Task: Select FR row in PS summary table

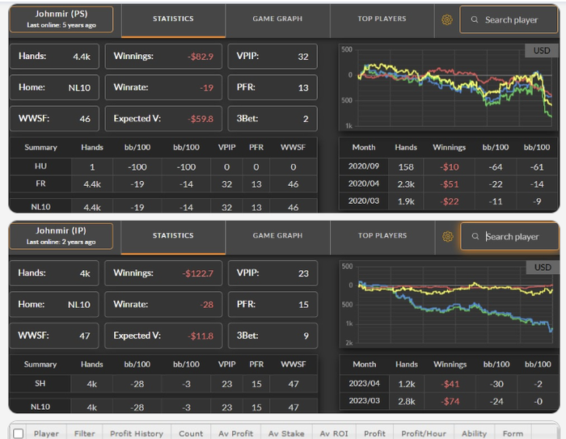Action: (163, 184)
